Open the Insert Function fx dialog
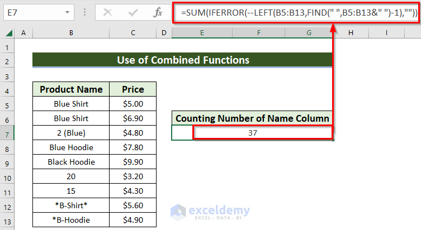 158,12
